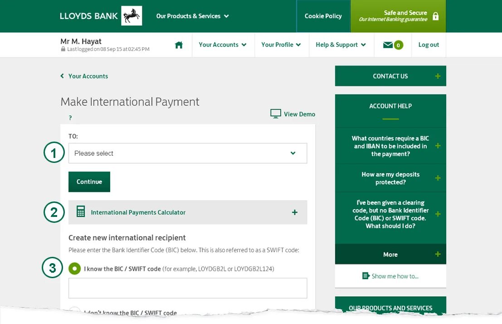Go to the home page icon

179,45
